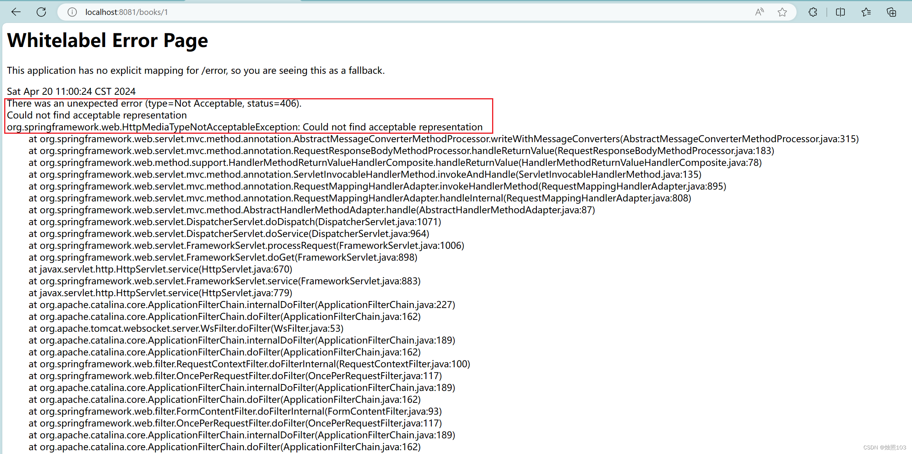Click the Sat Apr 20 timestamp line

coord(71,92)
